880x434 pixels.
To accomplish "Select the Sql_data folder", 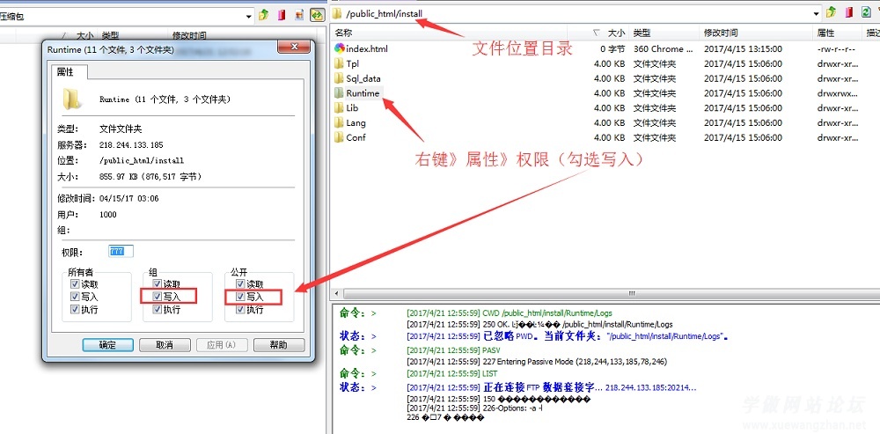I will (x=363, y=78).
